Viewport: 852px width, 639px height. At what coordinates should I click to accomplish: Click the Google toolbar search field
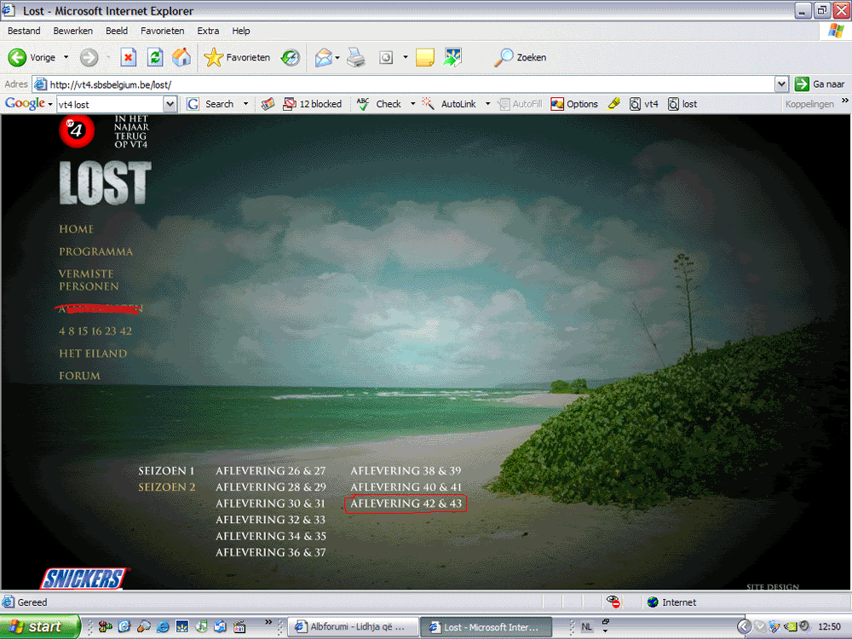coord(110,104)
